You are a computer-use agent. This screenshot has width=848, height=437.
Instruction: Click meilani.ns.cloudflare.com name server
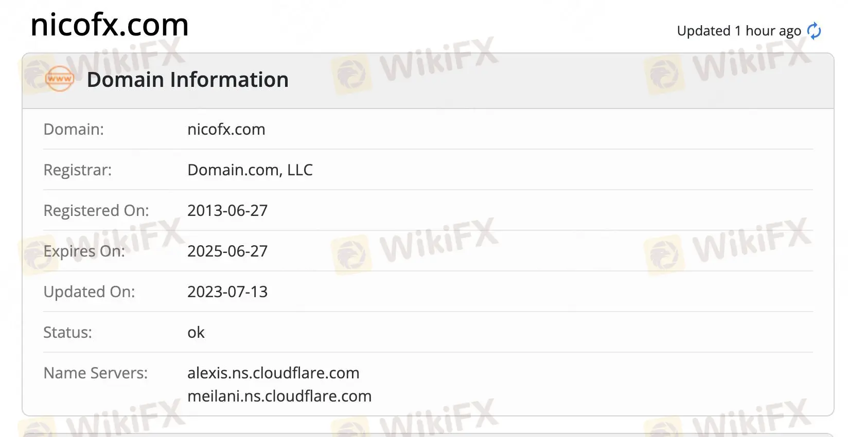[x=279, y=396]
